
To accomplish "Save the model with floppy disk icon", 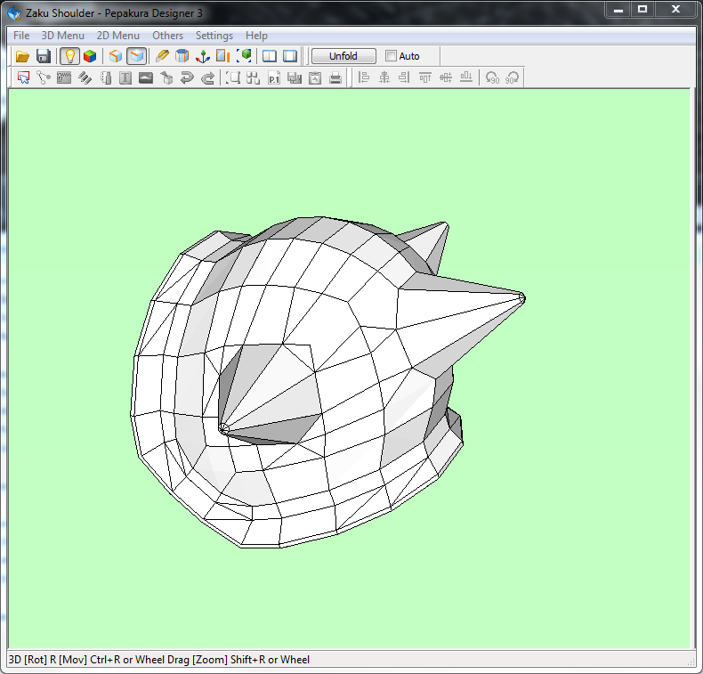I will 43,56.
